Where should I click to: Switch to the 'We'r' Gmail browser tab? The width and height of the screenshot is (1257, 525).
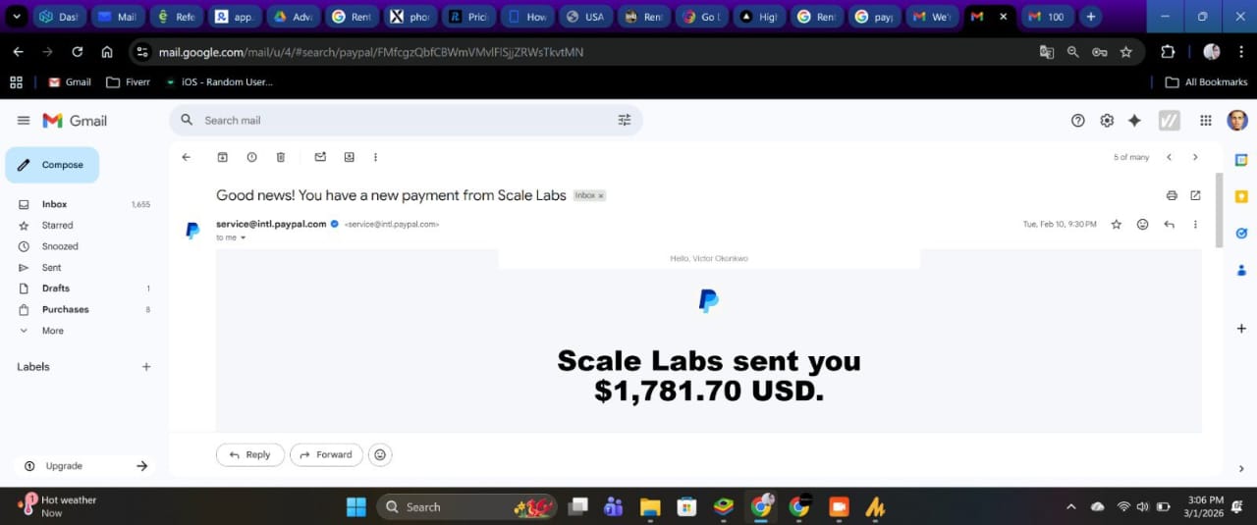tap(931, 17)
